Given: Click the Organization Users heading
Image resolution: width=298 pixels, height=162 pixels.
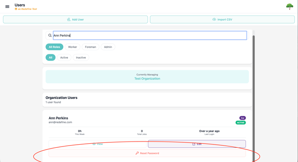Looking at the screenshot, I should pyautogui.click(x=61, y=98).
